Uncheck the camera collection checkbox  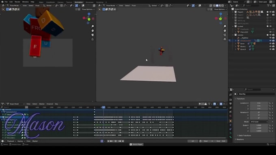[x=267, y=35]
